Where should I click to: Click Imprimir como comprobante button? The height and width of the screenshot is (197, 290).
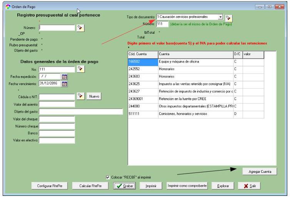(x=187, y=186)
